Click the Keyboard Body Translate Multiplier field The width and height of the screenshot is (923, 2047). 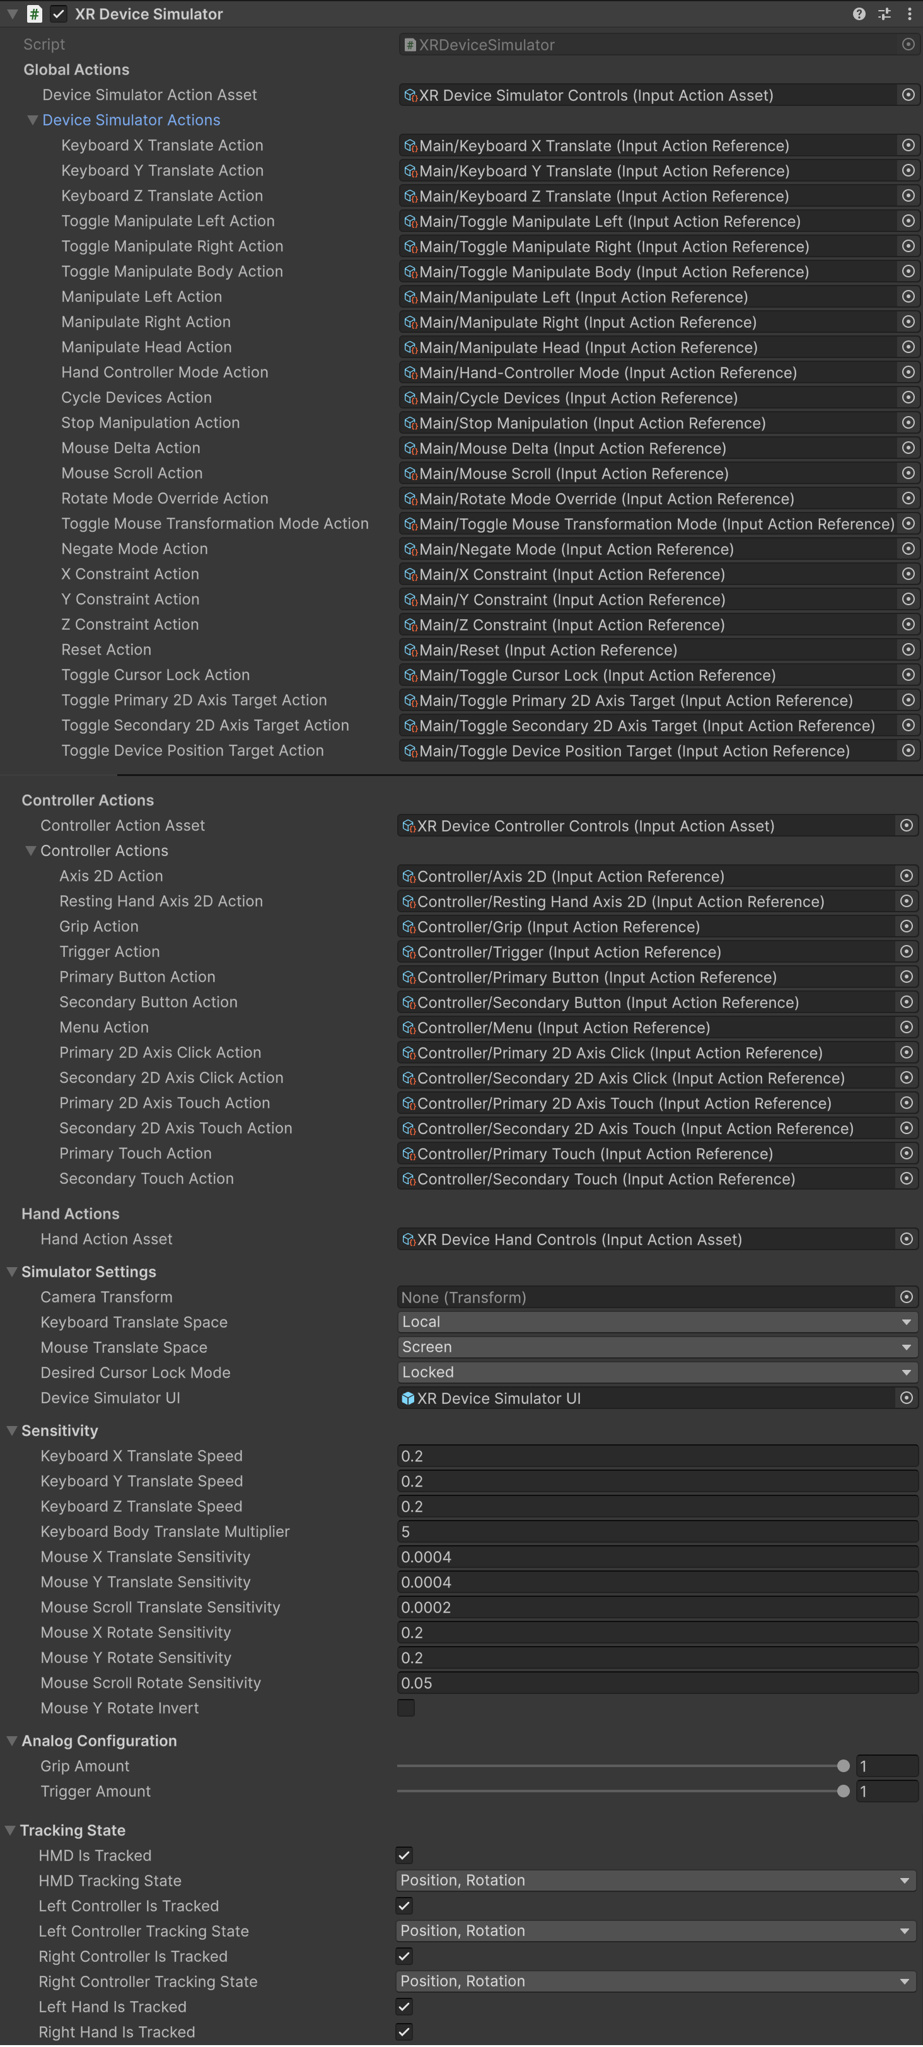[x=657, y=1531]
